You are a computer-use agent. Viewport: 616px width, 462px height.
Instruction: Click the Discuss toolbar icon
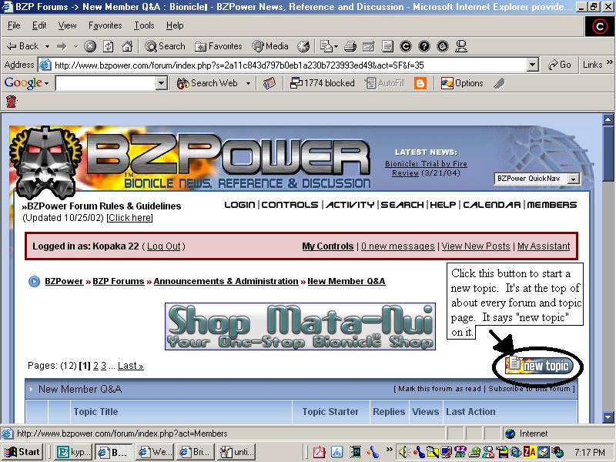click(x=387, y=46)
